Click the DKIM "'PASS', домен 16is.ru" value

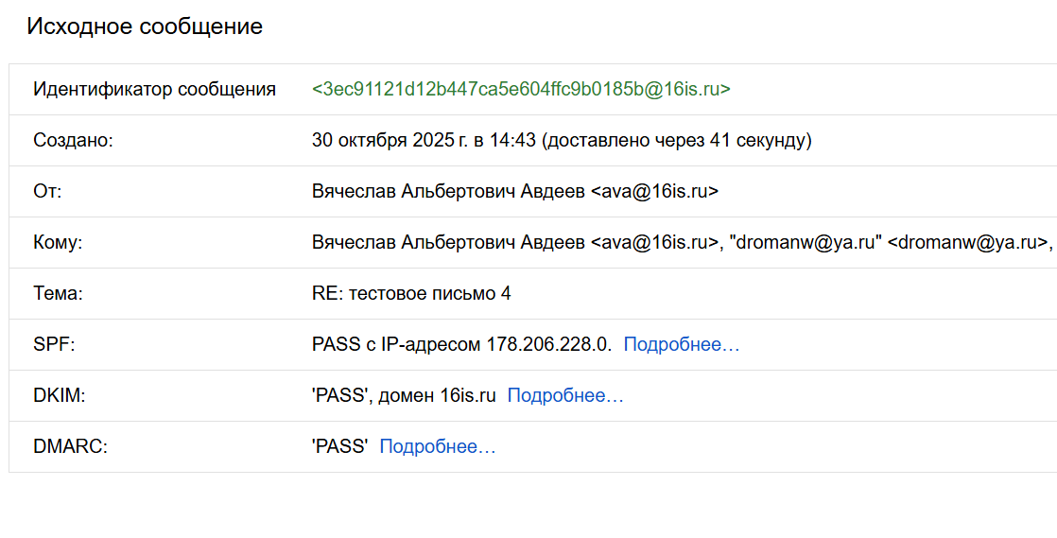click(x=404, y=395)
